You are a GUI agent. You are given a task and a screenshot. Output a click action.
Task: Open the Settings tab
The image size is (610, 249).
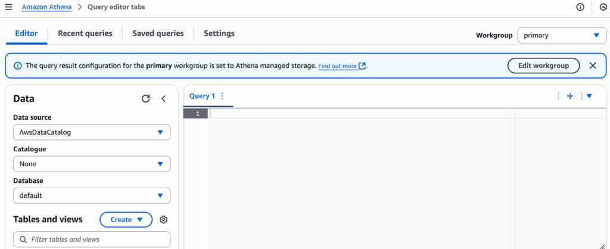coord(219,33)
